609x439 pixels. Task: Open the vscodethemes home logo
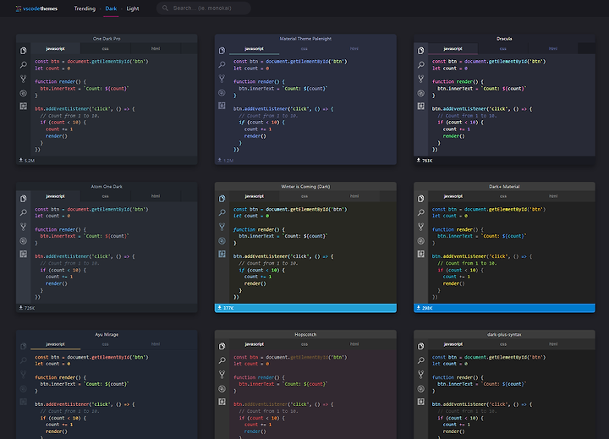[x=36, y=8]
